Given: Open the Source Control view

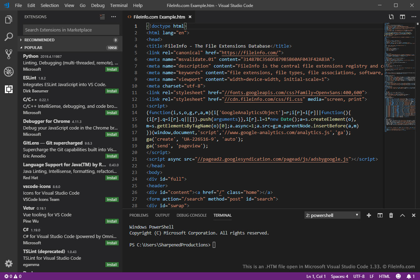Looking at the screenshot, I should (9, 54).
